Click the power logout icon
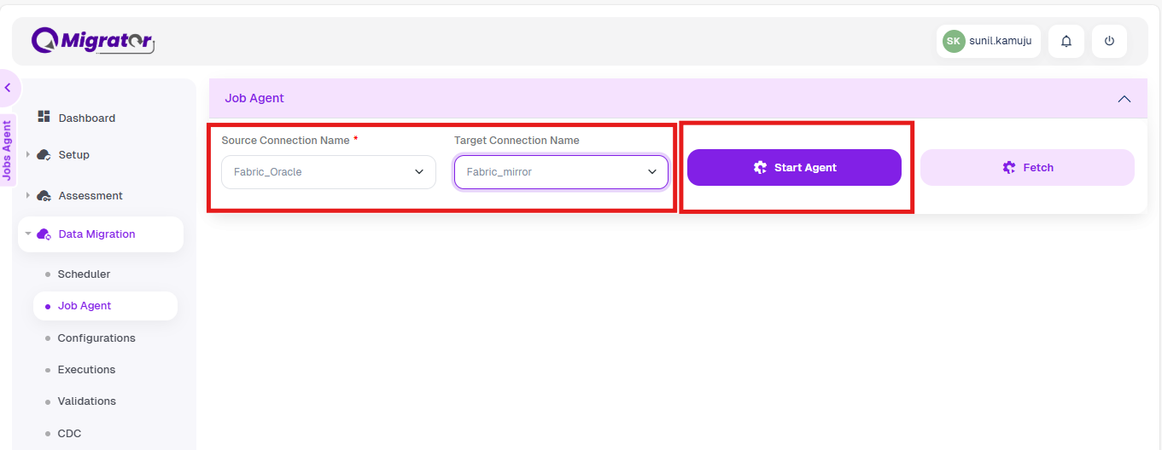 (1109, 41)
